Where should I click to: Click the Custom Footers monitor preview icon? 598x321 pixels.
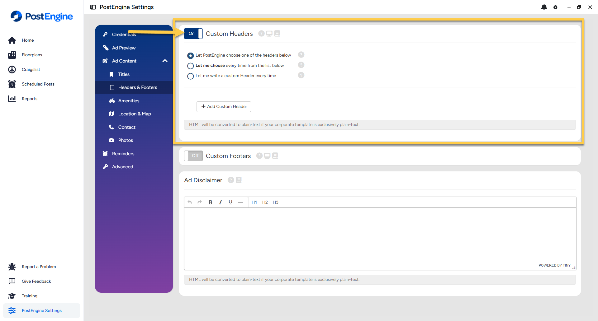[x=267, y=156]
